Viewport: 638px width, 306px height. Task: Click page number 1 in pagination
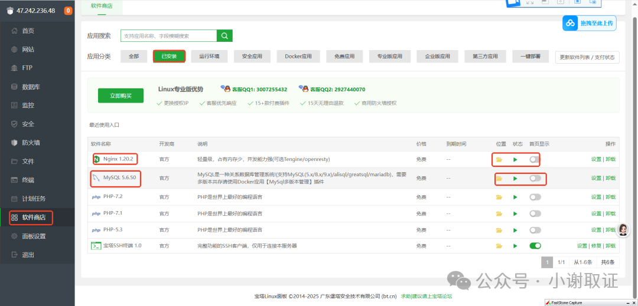pyautogui.click(x=547, y=262)
